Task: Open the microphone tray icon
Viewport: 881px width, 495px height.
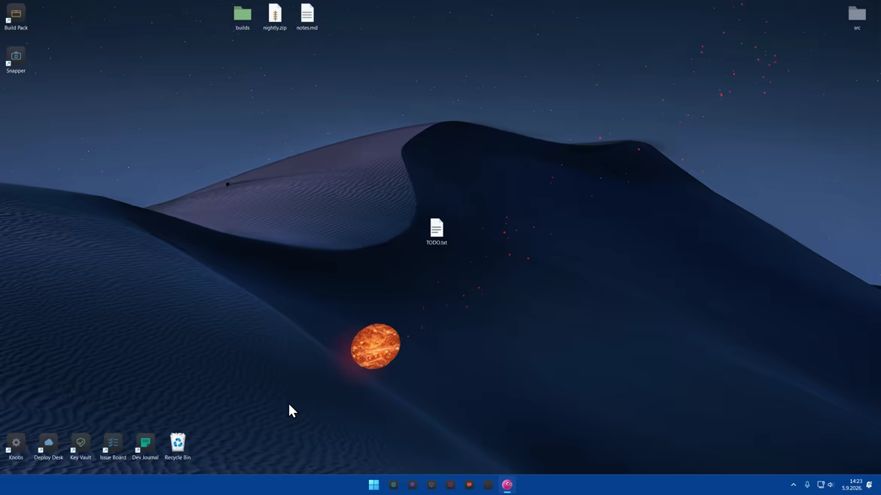Action: point(807,484)
